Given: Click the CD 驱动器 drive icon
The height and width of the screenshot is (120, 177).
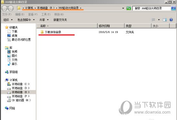Looking at the screenshot, I should (9, 100).
